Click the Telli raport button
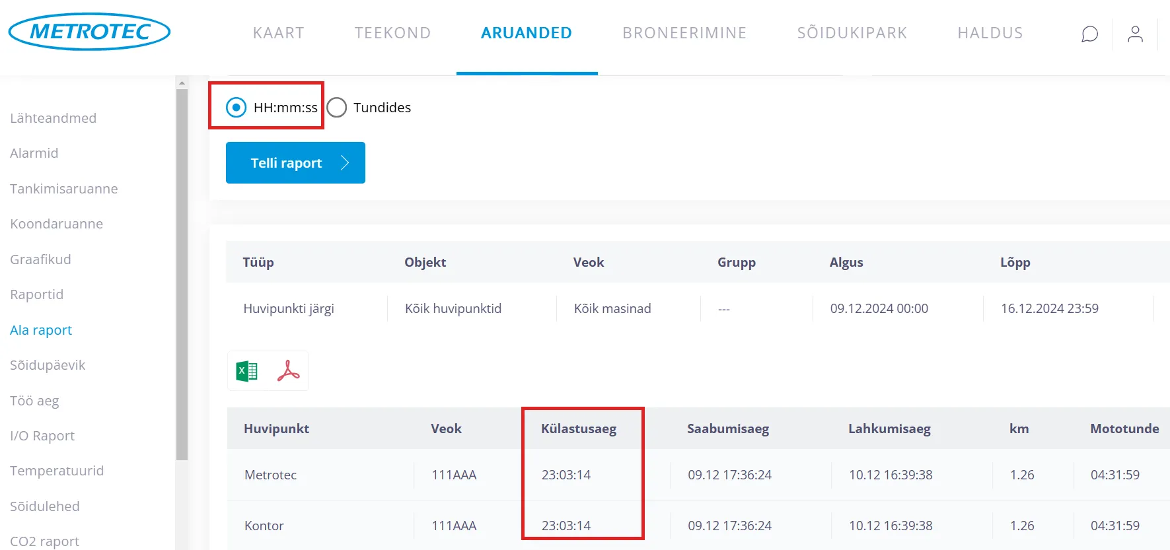This screenshot has height=550, width=1170. (295, 163)
